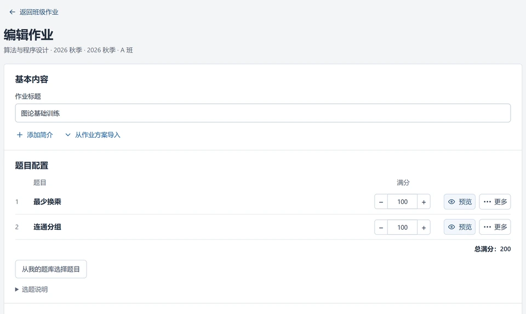The width and height of the screenshot is (526, 314).
Task: Open 更多 menu for 连通分组
Action: click(x=495, y=227)
